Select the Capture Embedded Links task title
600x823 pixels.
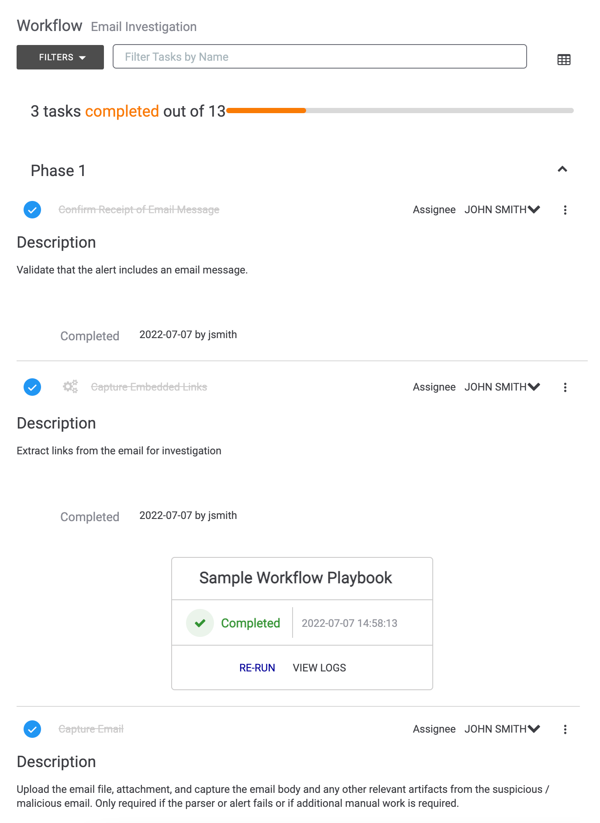[149, 386]
